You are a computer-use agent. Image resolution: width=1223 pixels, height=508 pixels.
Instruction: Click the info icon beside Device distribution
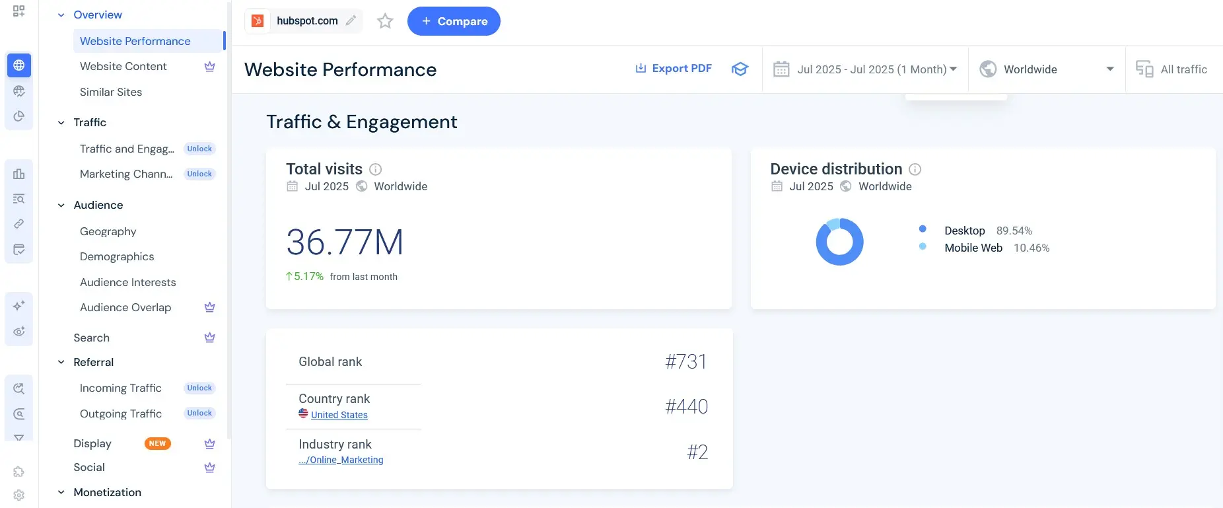click(x=915, y=169)
